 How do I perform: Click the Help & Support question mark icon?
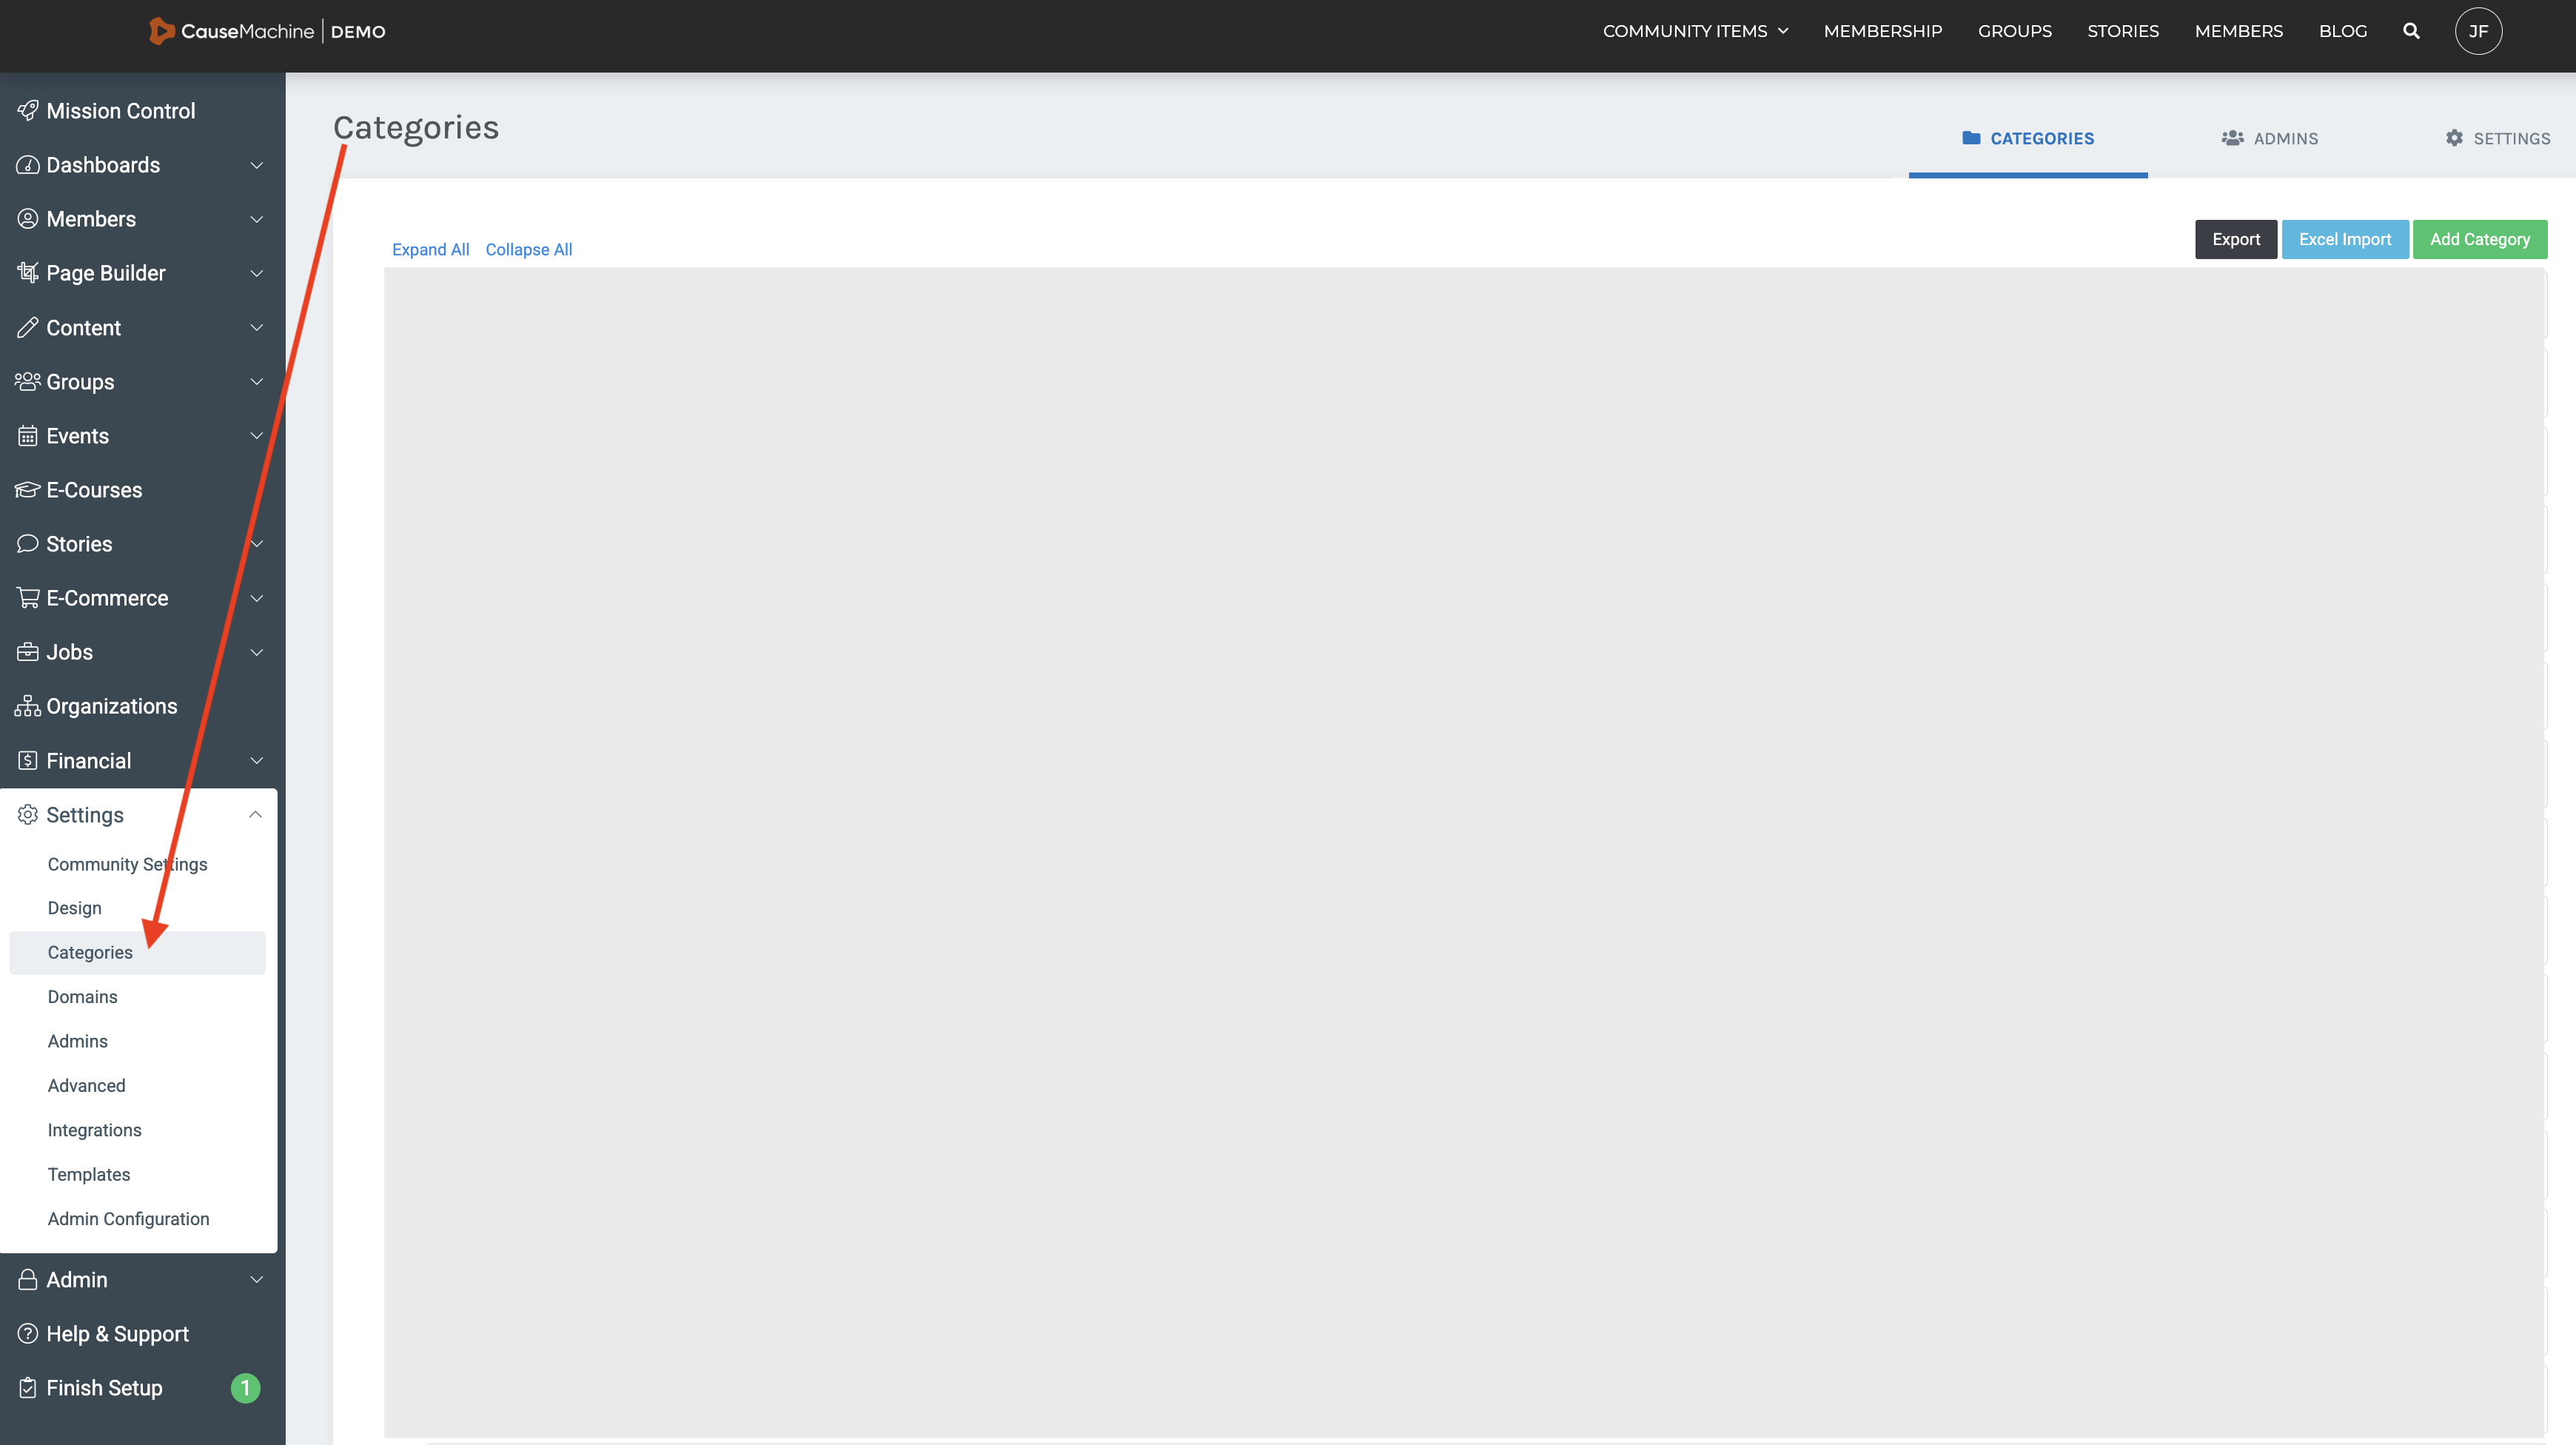pos(28,1334)
